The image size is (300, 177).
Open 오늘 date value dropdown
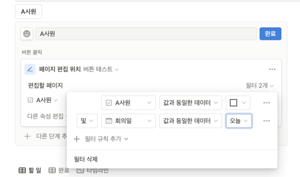click(x=239, y=121)
